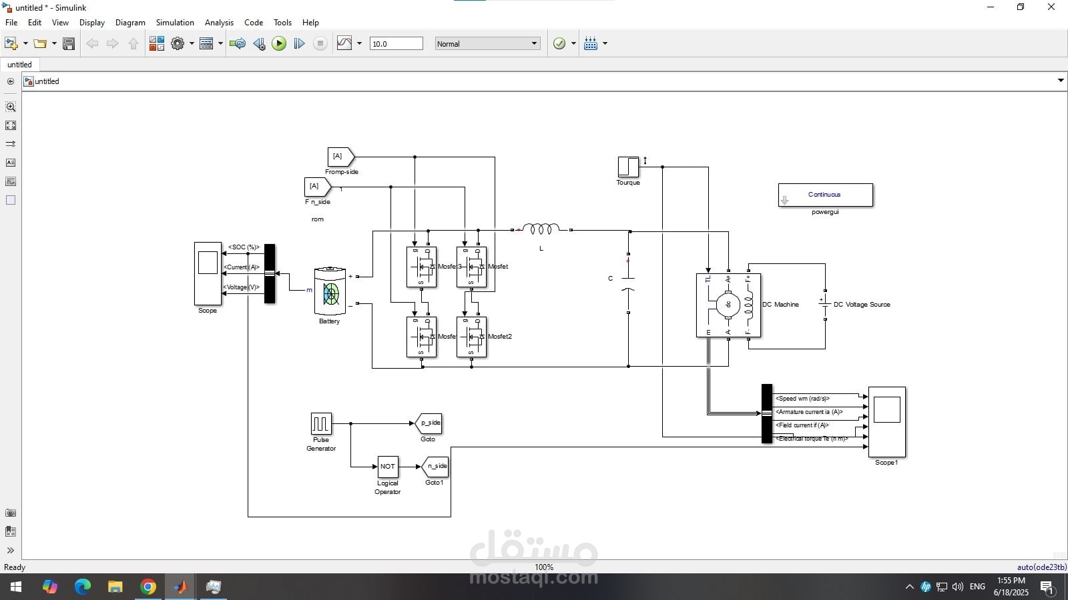Open the Simulation menu
This screenshot has width=1068, height=600.
click(x=175, y=23)
